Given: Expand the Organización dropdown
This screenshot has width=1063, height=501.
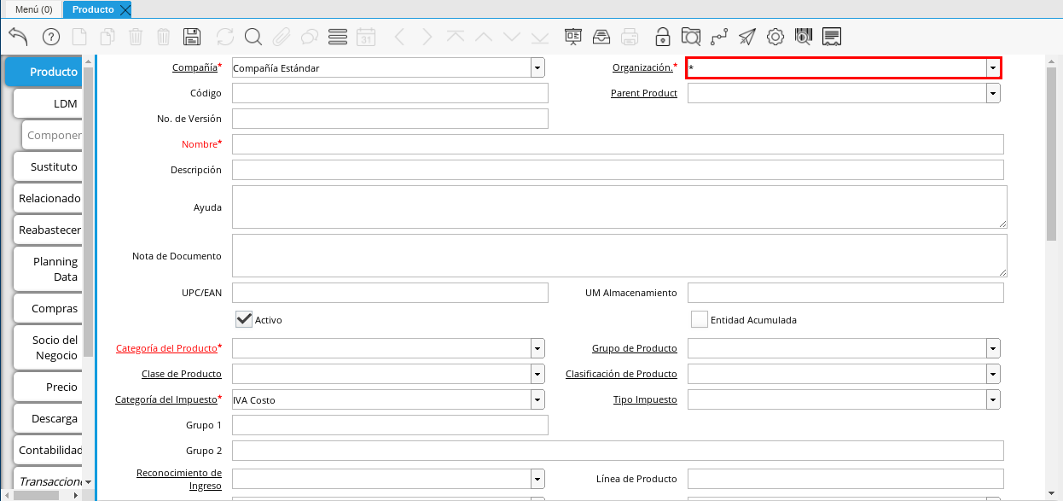Looking at the screenshot, I should (x=993, y=68).
